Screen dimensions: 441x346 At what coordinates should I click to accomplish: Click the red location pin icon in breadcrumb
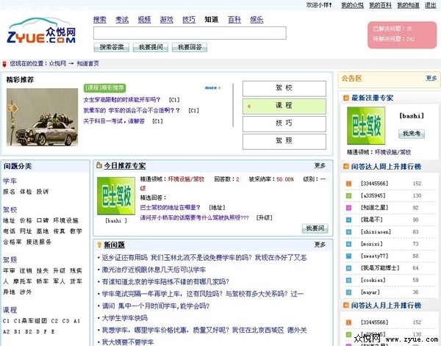(6, 64)
